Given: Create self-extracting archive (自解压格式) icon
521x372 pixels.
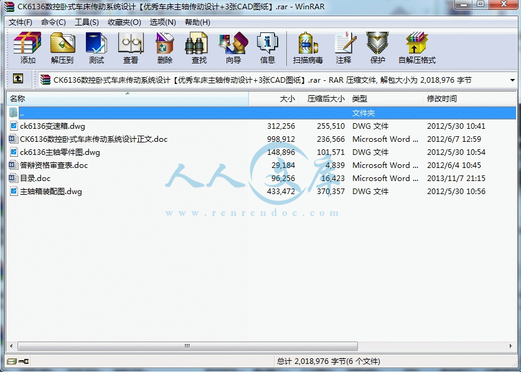Looking at the screenshot, I should click(x=417, y=43).
